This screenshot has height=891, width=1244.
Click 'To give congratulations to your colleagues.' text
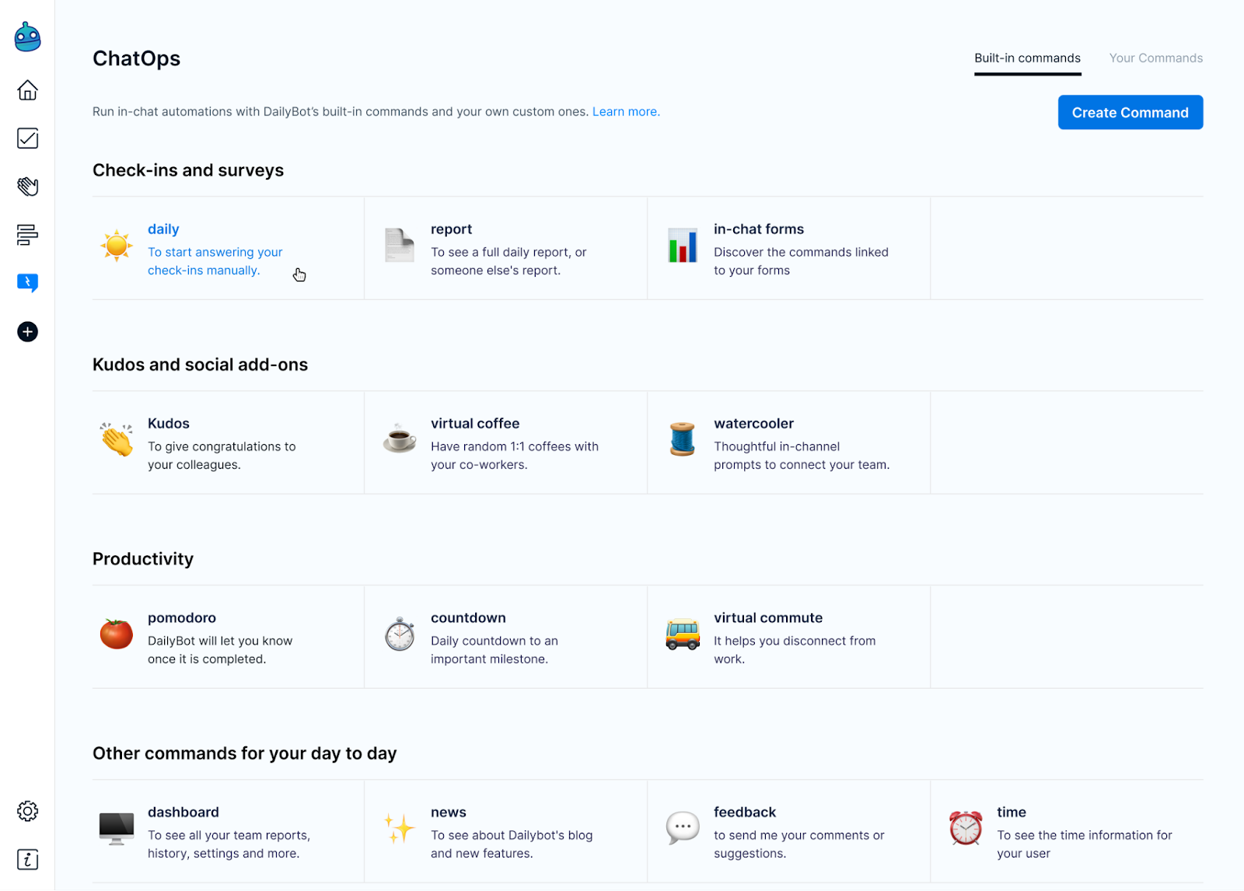point(222,456)
